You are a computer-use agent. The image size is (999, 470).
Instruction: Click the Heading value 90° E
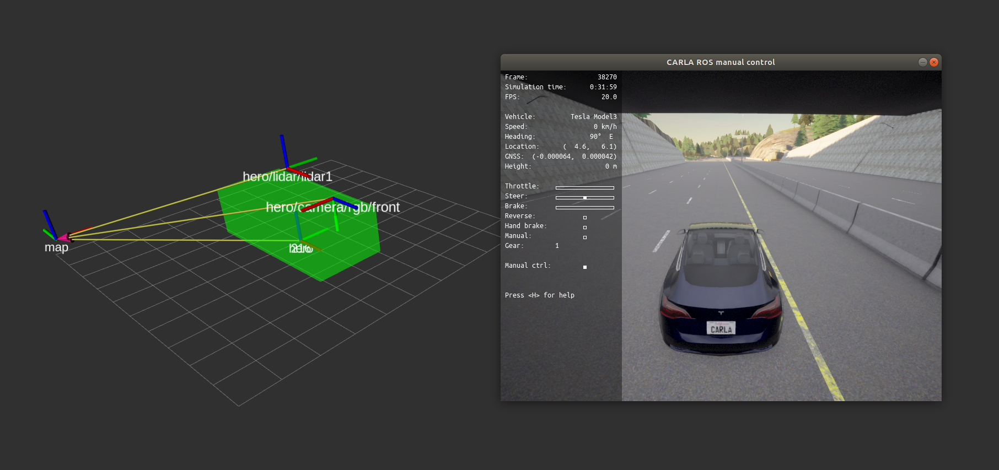pos(601,137)
